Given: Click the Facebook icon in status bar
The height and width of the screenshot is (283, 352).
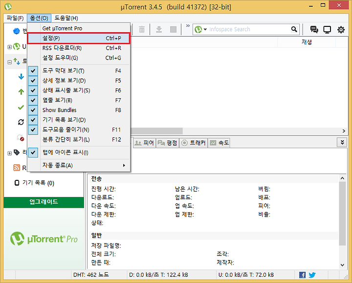Looking at the screenshot, I should click(303, 275).
